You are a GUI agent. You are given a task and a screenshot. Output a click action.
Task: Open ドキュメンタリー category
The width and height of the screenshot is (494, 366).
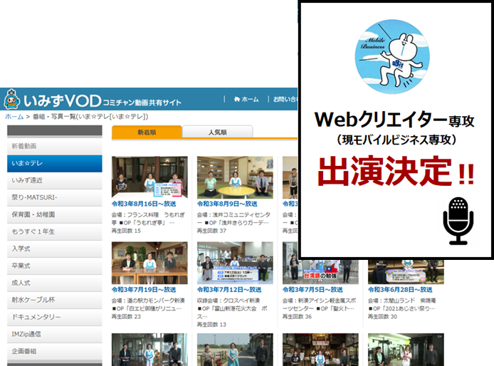tap(55, 317)
